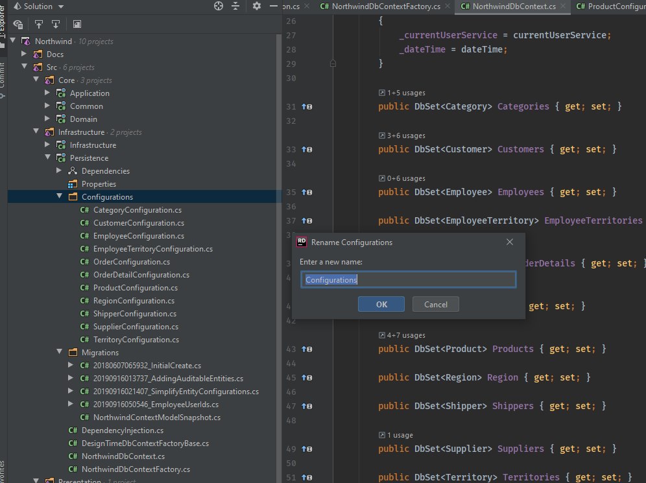Close the NorthwindDbContext.cs tab
This screenshot has width=646, height=483.
click(x=563, y=6)
